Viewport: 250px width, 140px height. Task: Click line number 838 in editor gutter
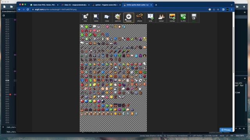coord(7,80)
